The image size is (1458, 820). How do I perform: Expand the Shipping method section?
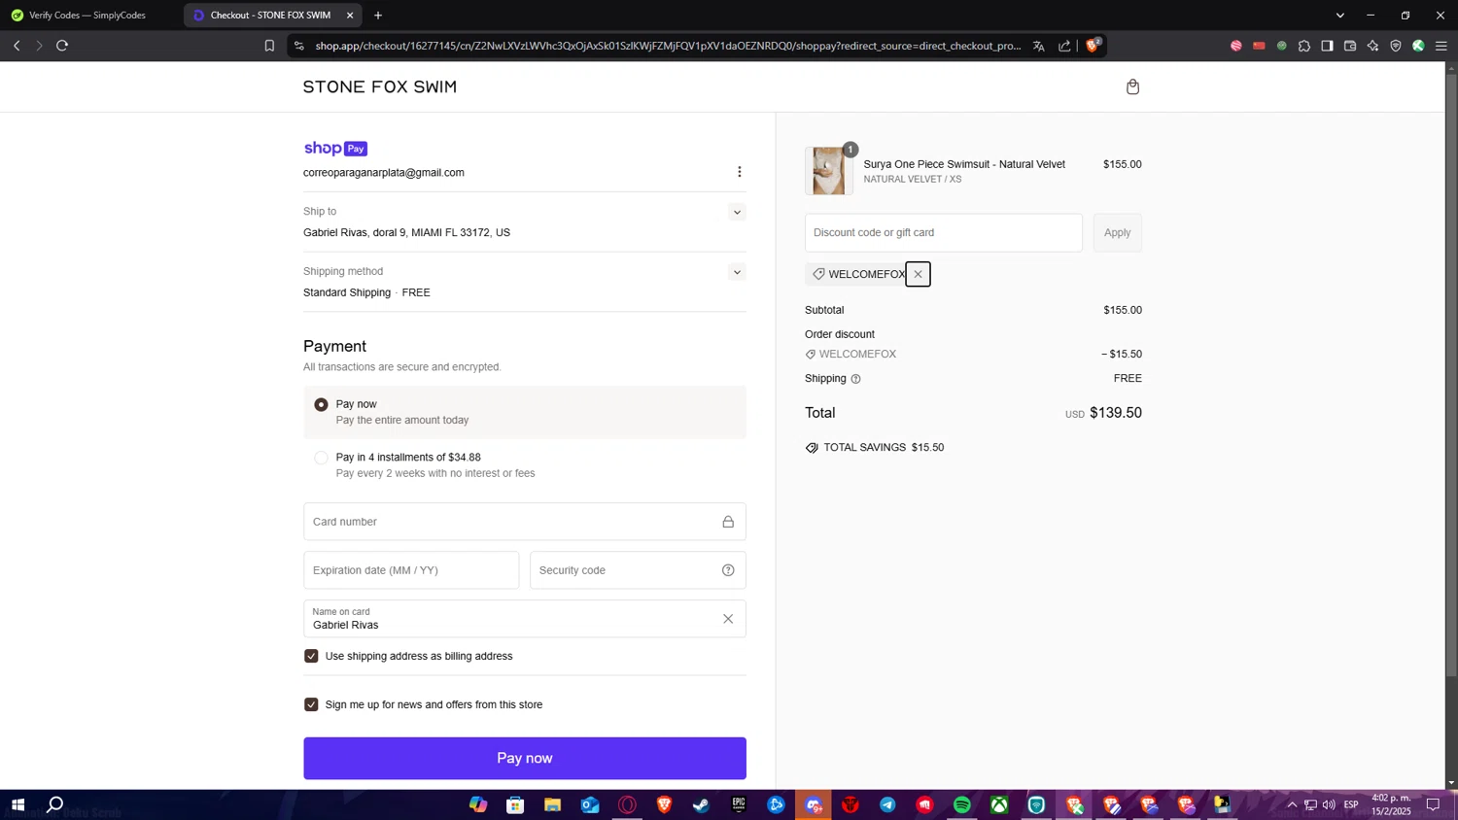coord(737,273)
